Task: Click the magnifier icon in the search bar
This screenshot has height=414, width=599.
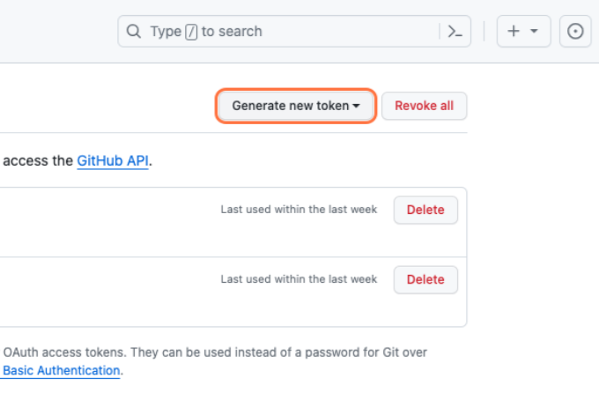Action: point(134,32)
